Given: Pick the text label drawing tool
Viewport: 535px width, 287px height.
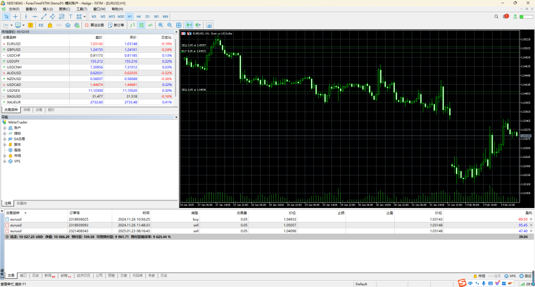Looking at the screenshot, I should point(70,16).
